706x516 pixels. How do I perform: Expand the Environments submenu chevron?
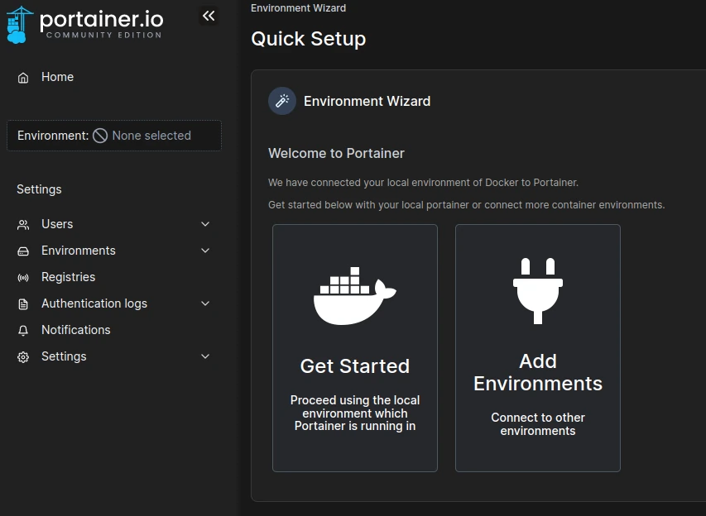pos(205,251)
